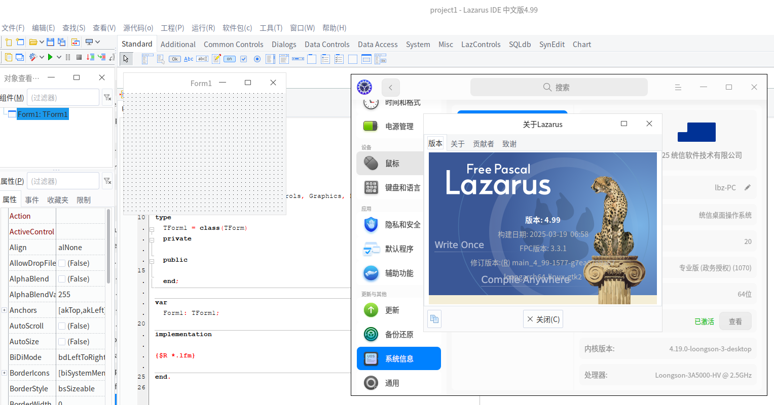
Task: Pick the TMainMenu component icon
Action: coord(148,59)
